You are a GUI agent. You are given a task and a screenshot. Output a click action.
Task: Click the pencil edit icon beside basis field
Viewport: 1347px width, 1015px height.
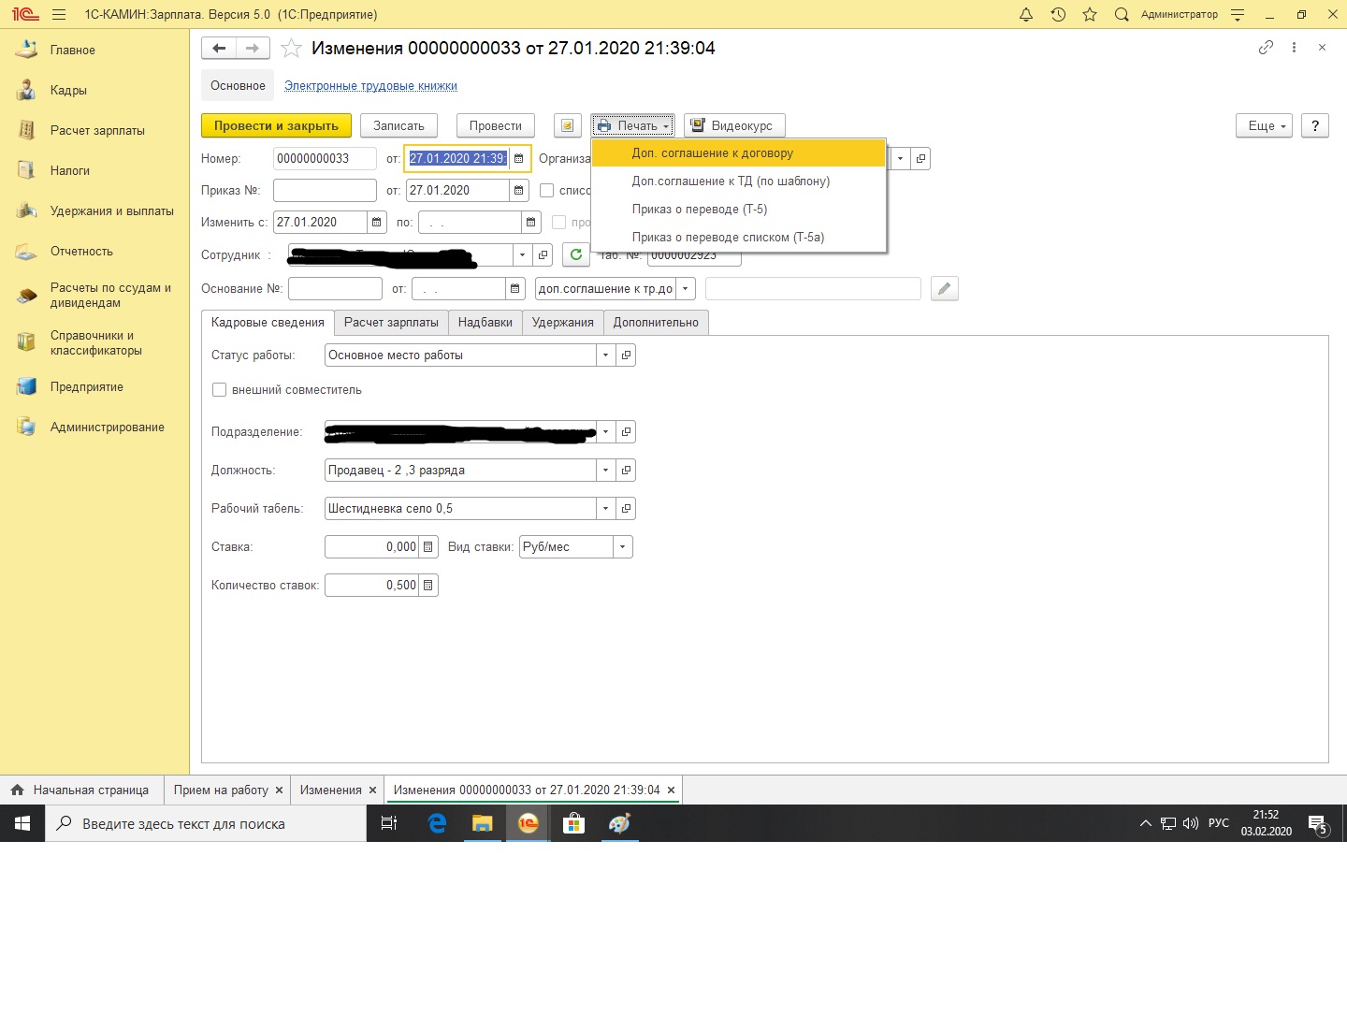(945, 289)
